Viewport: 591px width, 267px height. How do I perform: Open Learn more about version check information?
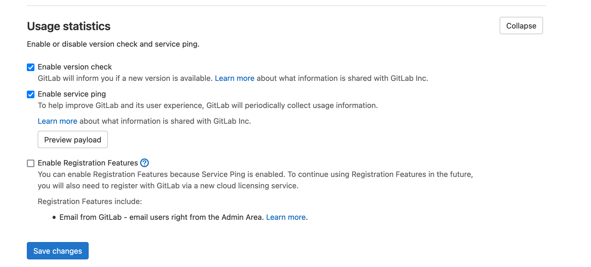coord(234,78)
